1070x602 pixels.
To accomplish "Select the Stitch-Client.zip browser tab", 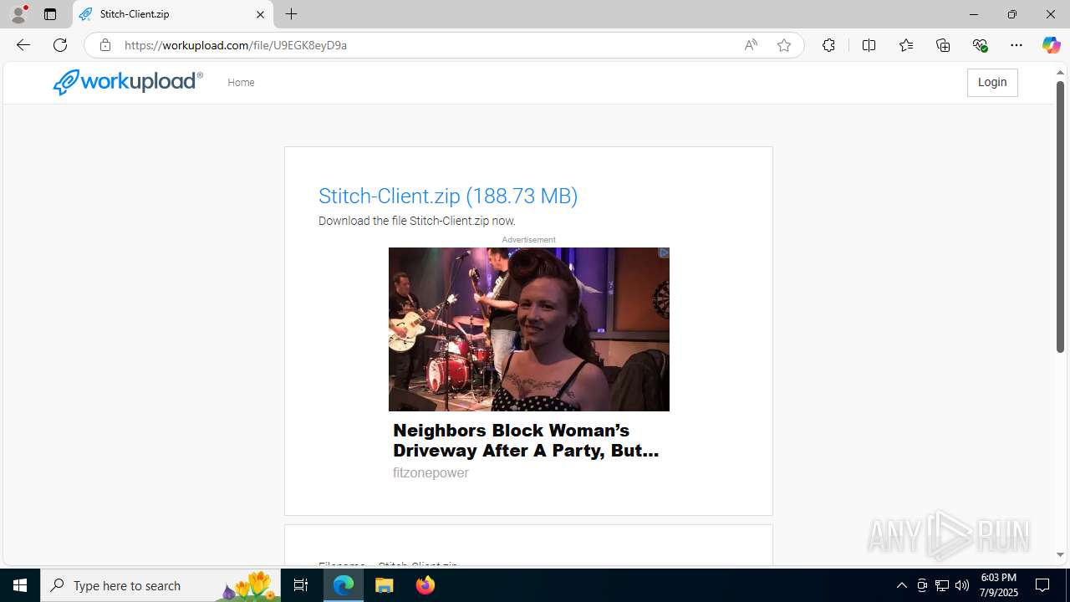I will tap(173, 14).
